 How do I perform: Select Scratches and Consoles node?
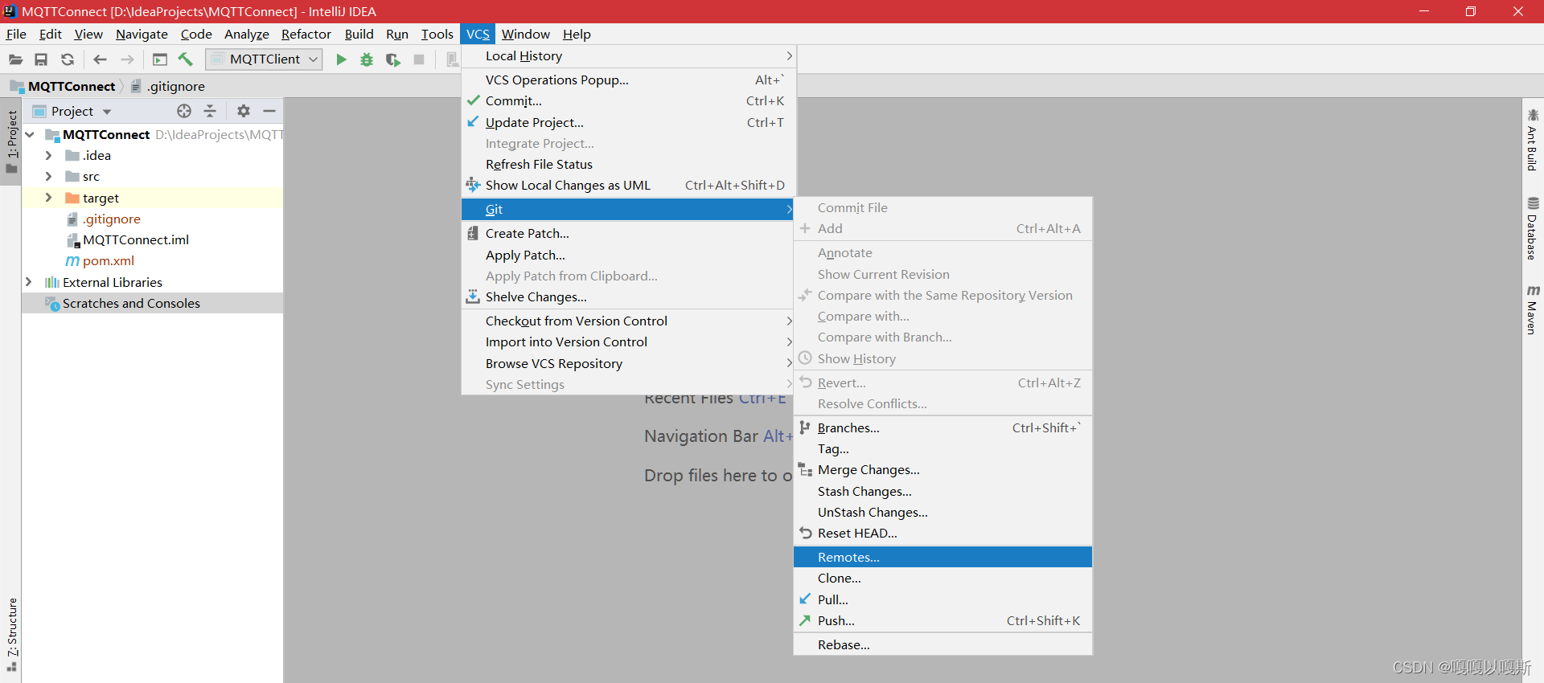click(131, 303)
